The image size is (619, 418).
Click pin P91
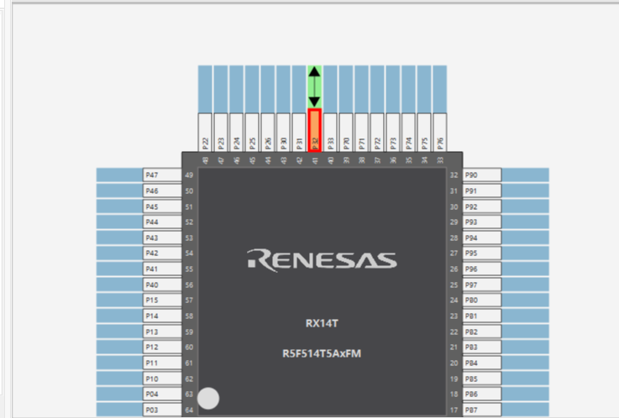(x=482, y=191)
